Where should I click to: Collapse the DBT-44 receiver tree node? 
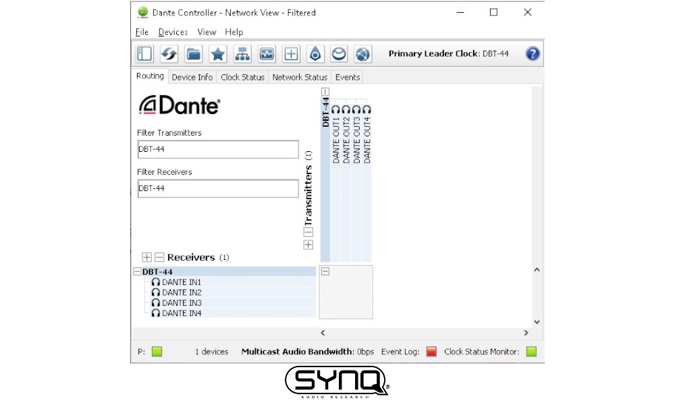[137, 271]
